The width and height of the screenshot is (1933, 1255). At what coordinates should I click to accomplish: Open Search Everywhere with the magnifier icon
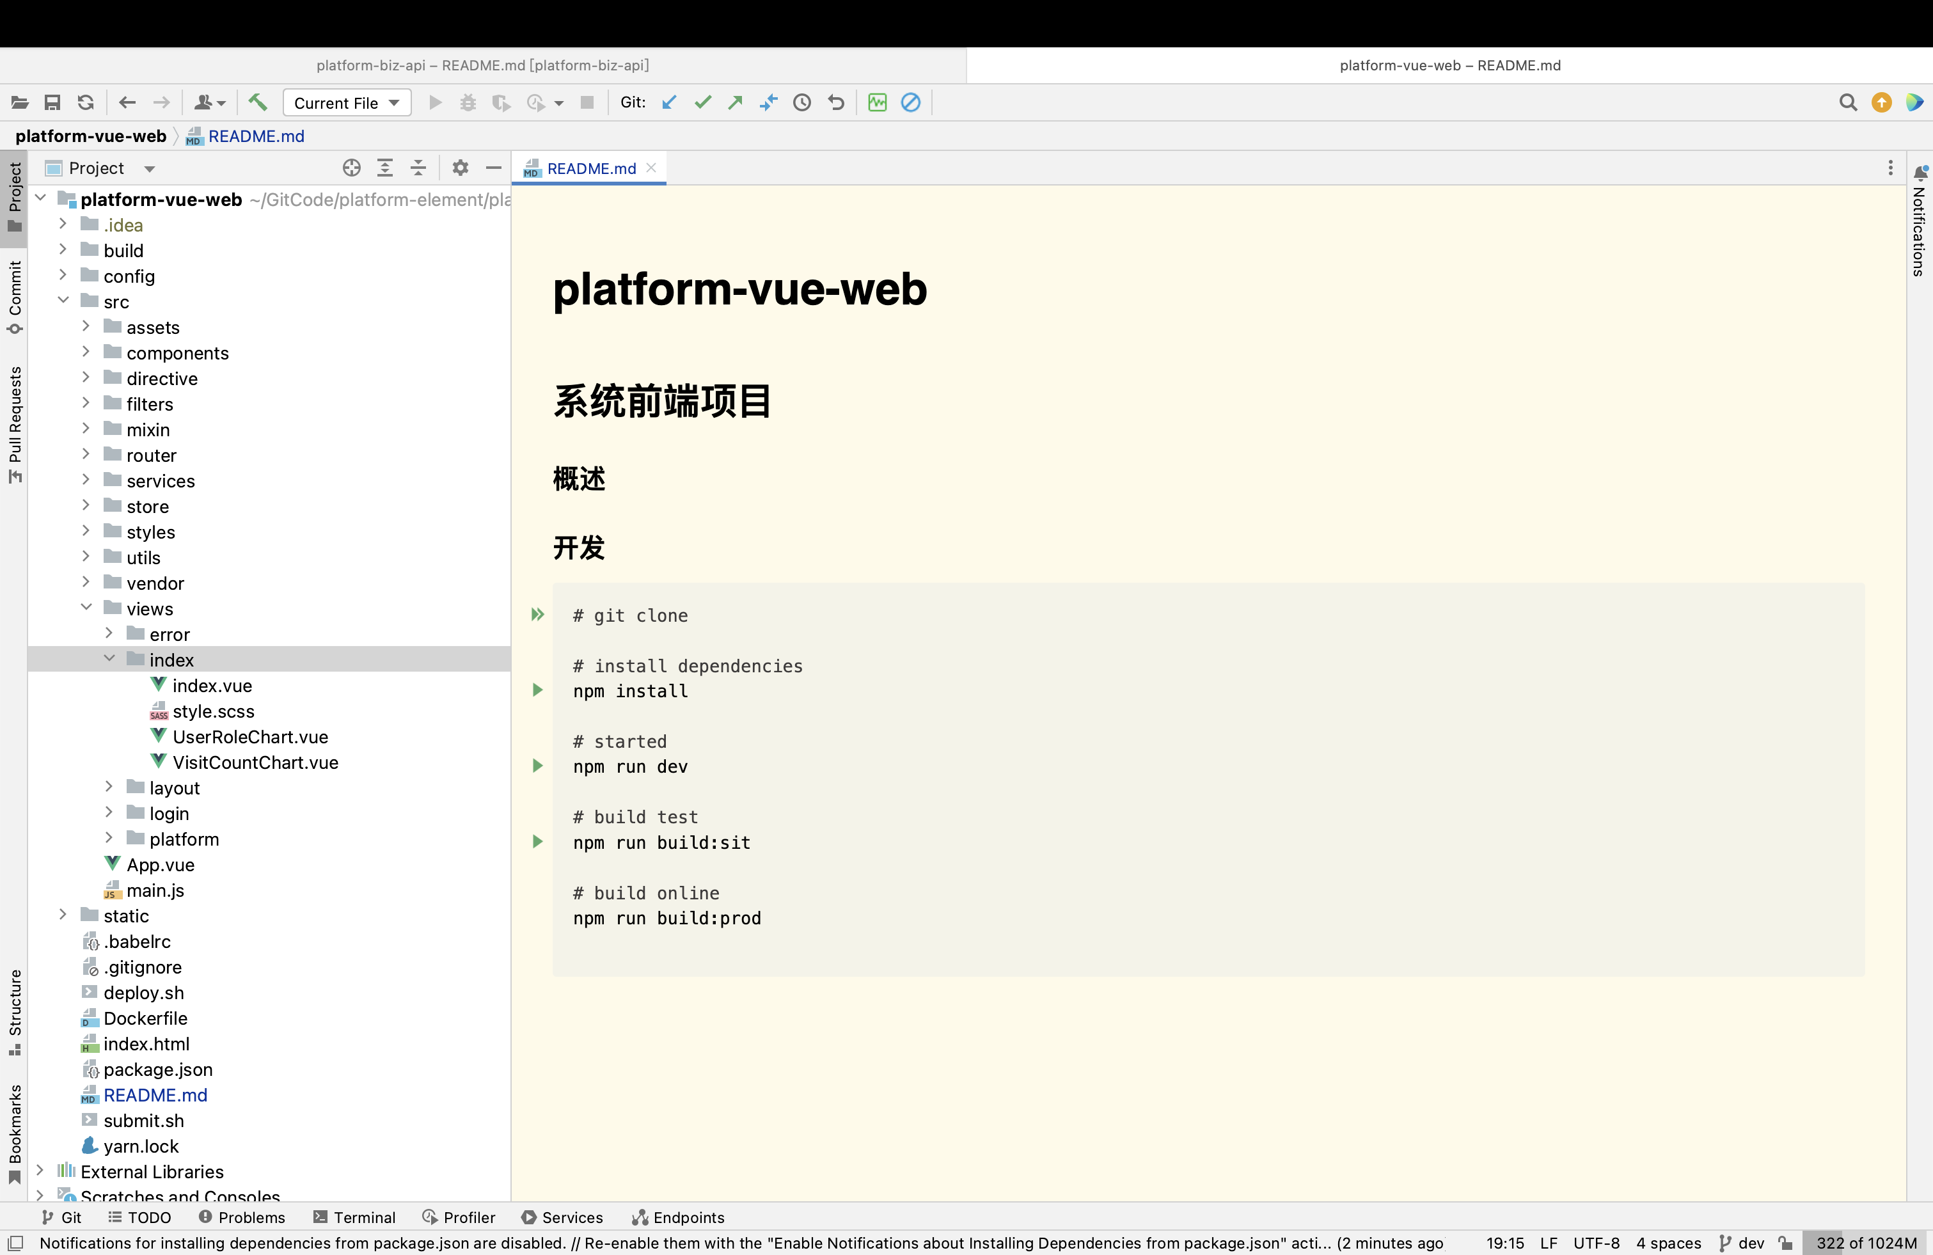point(1848,102)
